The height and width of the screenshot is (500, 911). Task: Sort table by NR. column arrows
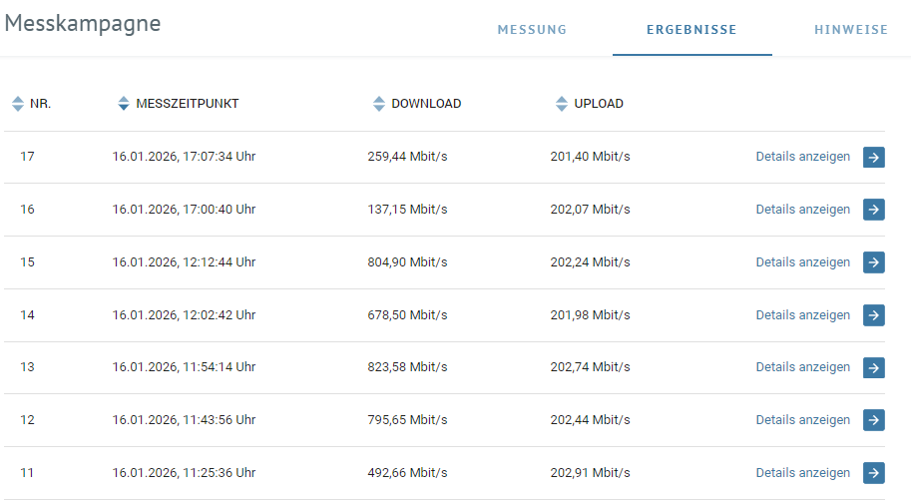[18, 104]
